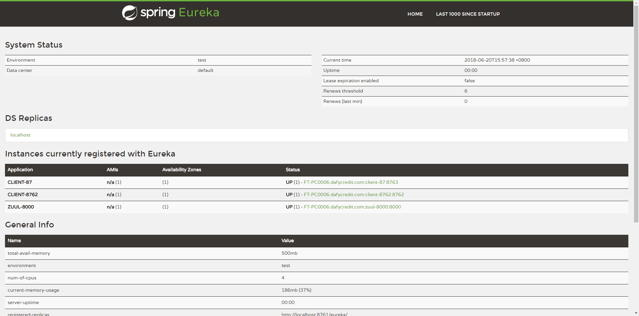Select current-memory-usage value 186mb (37%)
Viewport: 639px width, 316px height.
click(297, 290)
